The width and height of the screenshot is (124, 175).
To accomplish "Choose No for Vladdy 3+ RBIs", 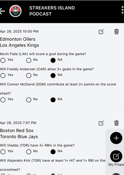I will (x=29, y=152).
